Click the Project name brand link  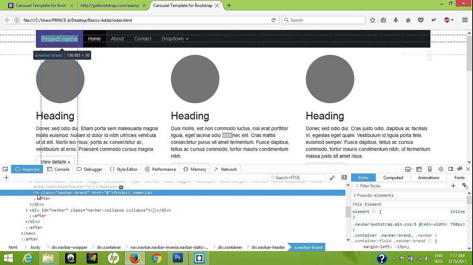click(x=59, y=39)
